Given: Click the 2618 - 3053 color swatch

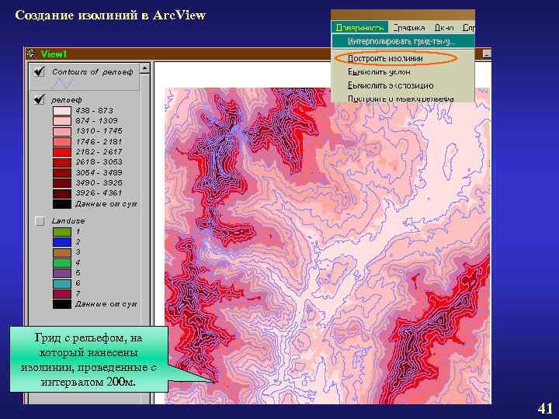Looking at the screenshot, I should [x=62, y=162].
